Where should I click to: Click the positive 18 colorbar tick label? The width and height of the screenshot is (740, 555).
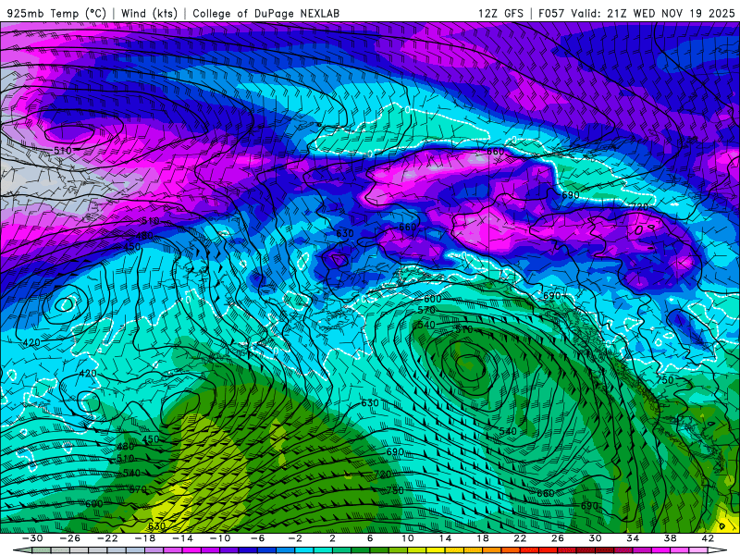point(483,538)
